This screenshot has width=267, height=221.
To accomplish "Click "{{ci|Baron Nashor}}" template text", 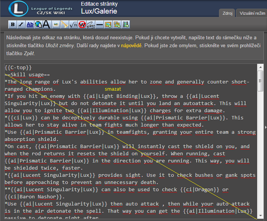I will click(x=33, y=197).
